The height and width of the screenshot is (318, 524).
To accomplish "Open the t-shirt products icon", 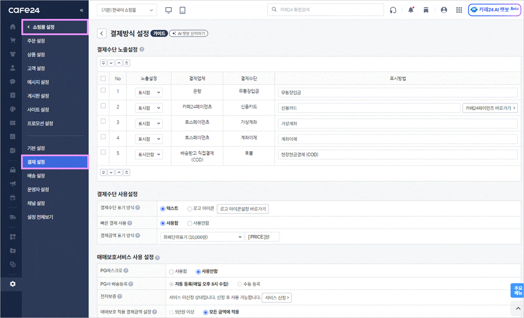I will (13, 54).
